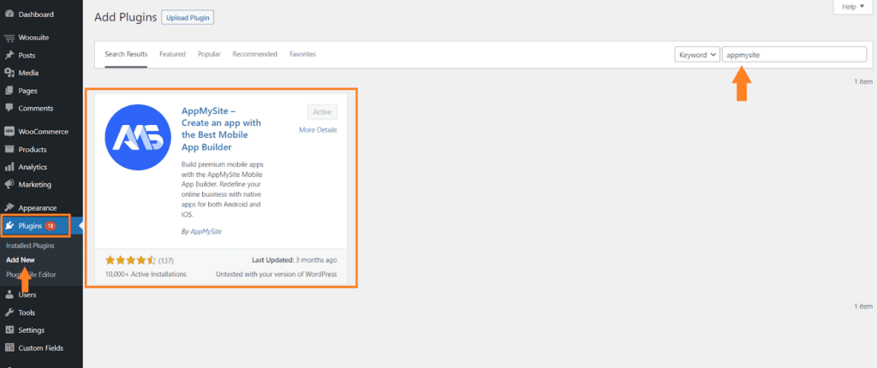Open the Custom Fields menu label
The width and height of the screenshot is (877, 368).
click(41, 347)
